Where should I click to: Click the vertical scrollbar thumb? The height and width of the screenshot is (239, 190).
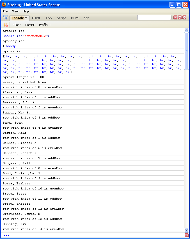tap(187, 51)
